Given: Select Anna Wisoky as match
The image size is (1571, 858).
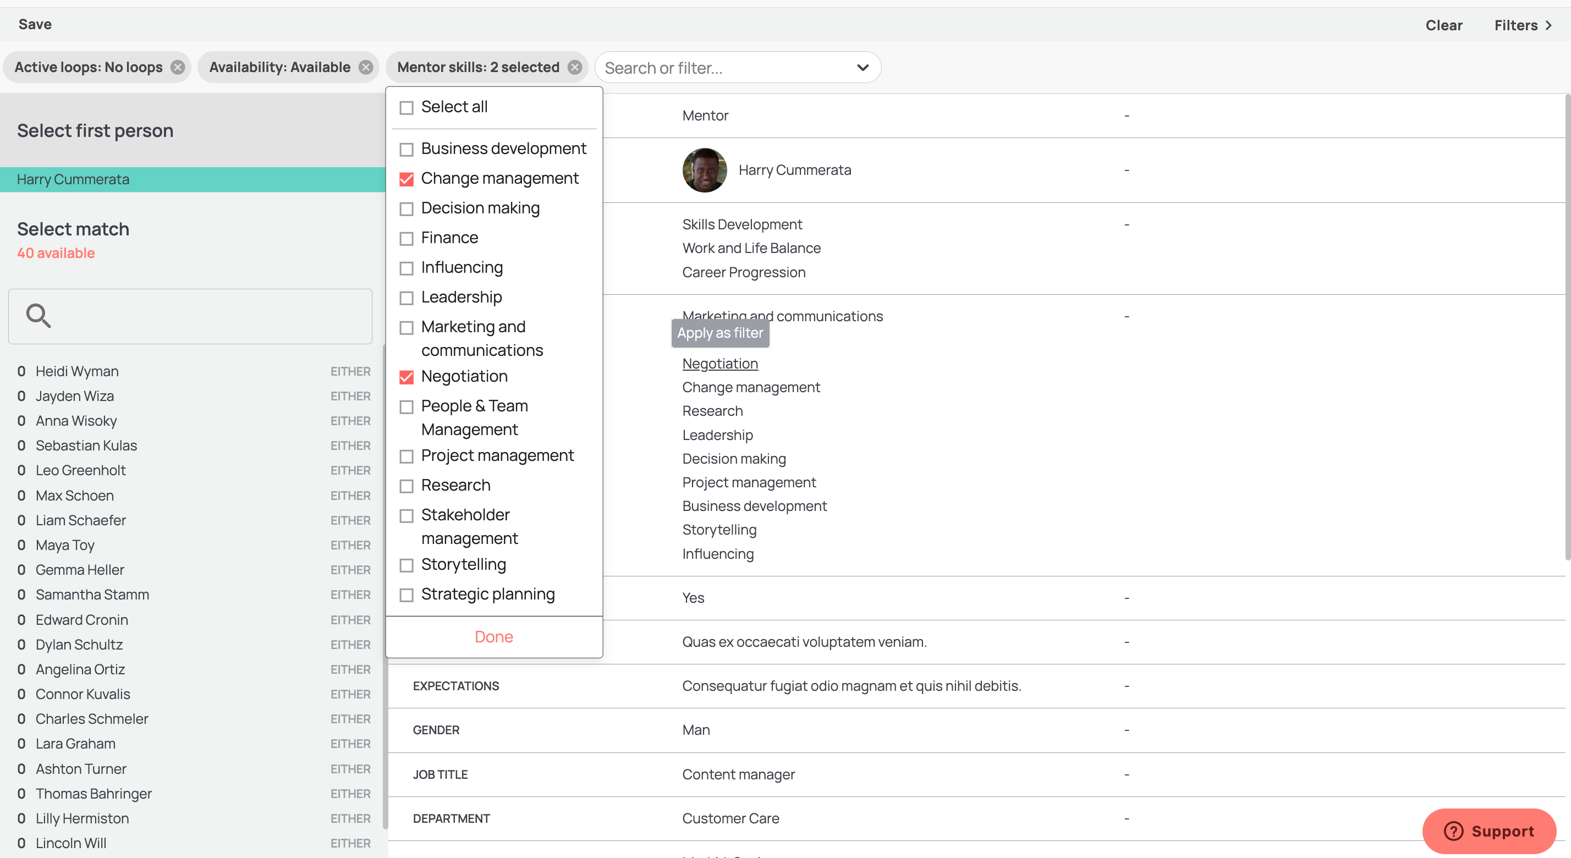Looking at the screenshot, I should [193, 421].
